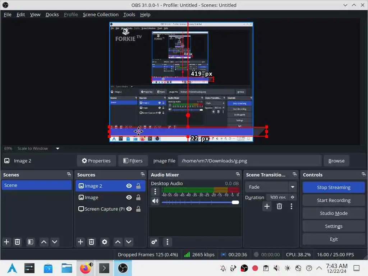Image resolution: width=368 pixels, height=276 pixels.
Task: Click the Duration value field
Action: (278, 197)
